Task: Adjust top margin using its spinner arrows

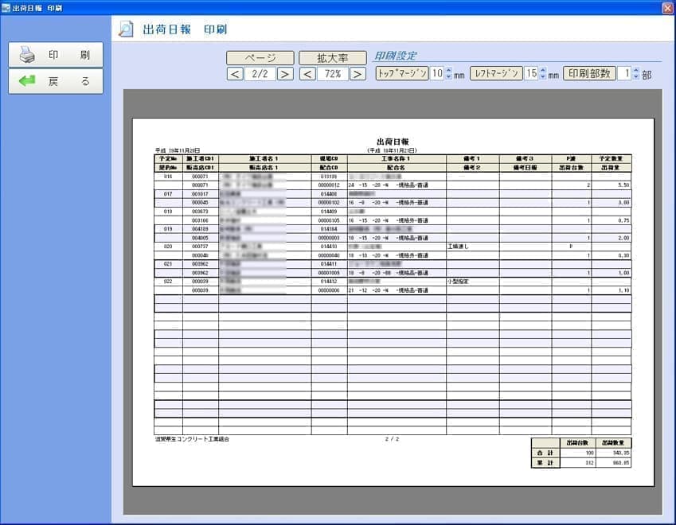Action: [448, 73]
